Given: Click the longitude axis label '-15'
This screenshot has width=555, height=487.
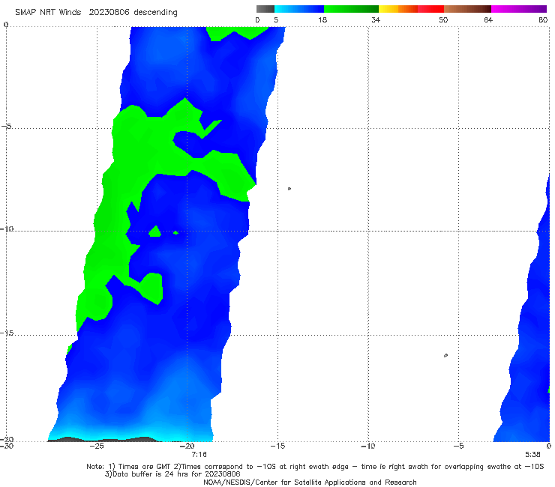Looking at the screenshot, I should [277, 446].
